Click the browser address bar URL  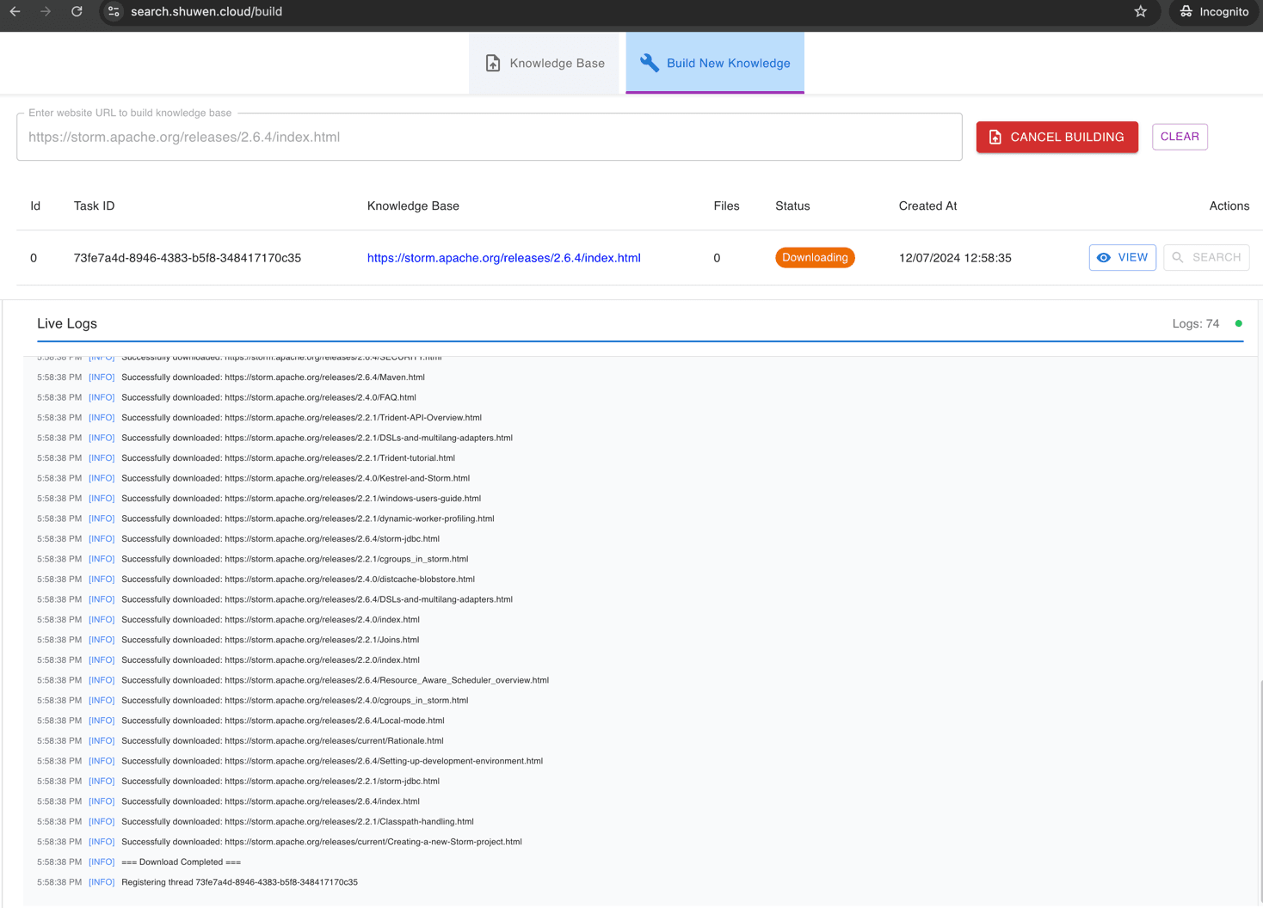tap(206, 12)
